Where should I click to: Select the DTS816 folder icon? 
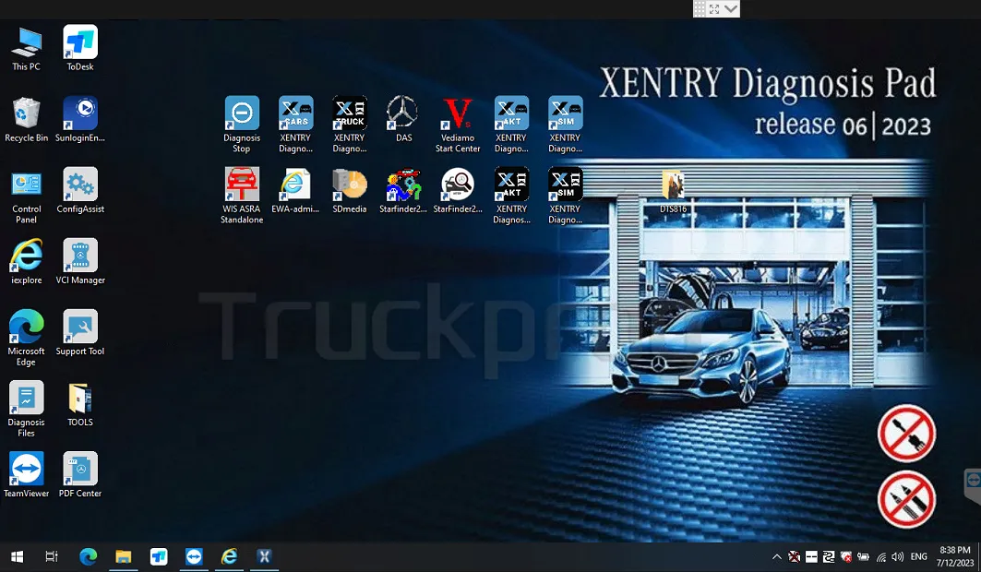(x=673, y=185)
